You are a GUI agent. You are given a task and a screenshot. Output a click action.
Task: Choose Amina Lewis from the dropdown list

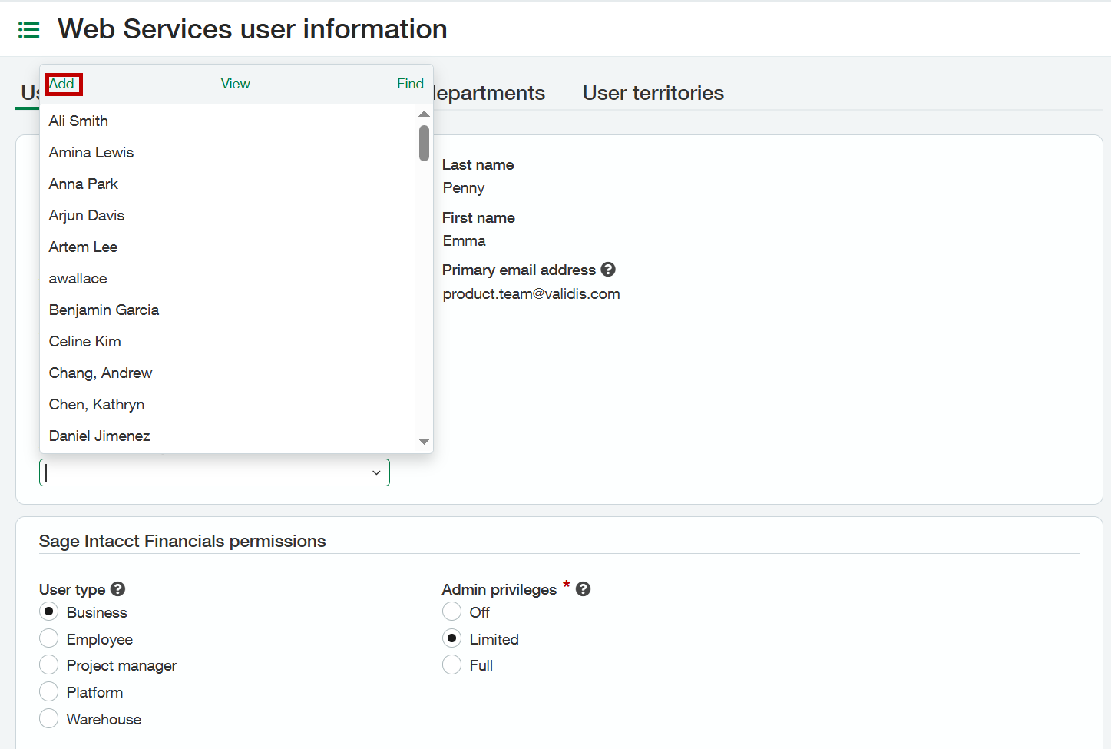pos(91,153)
